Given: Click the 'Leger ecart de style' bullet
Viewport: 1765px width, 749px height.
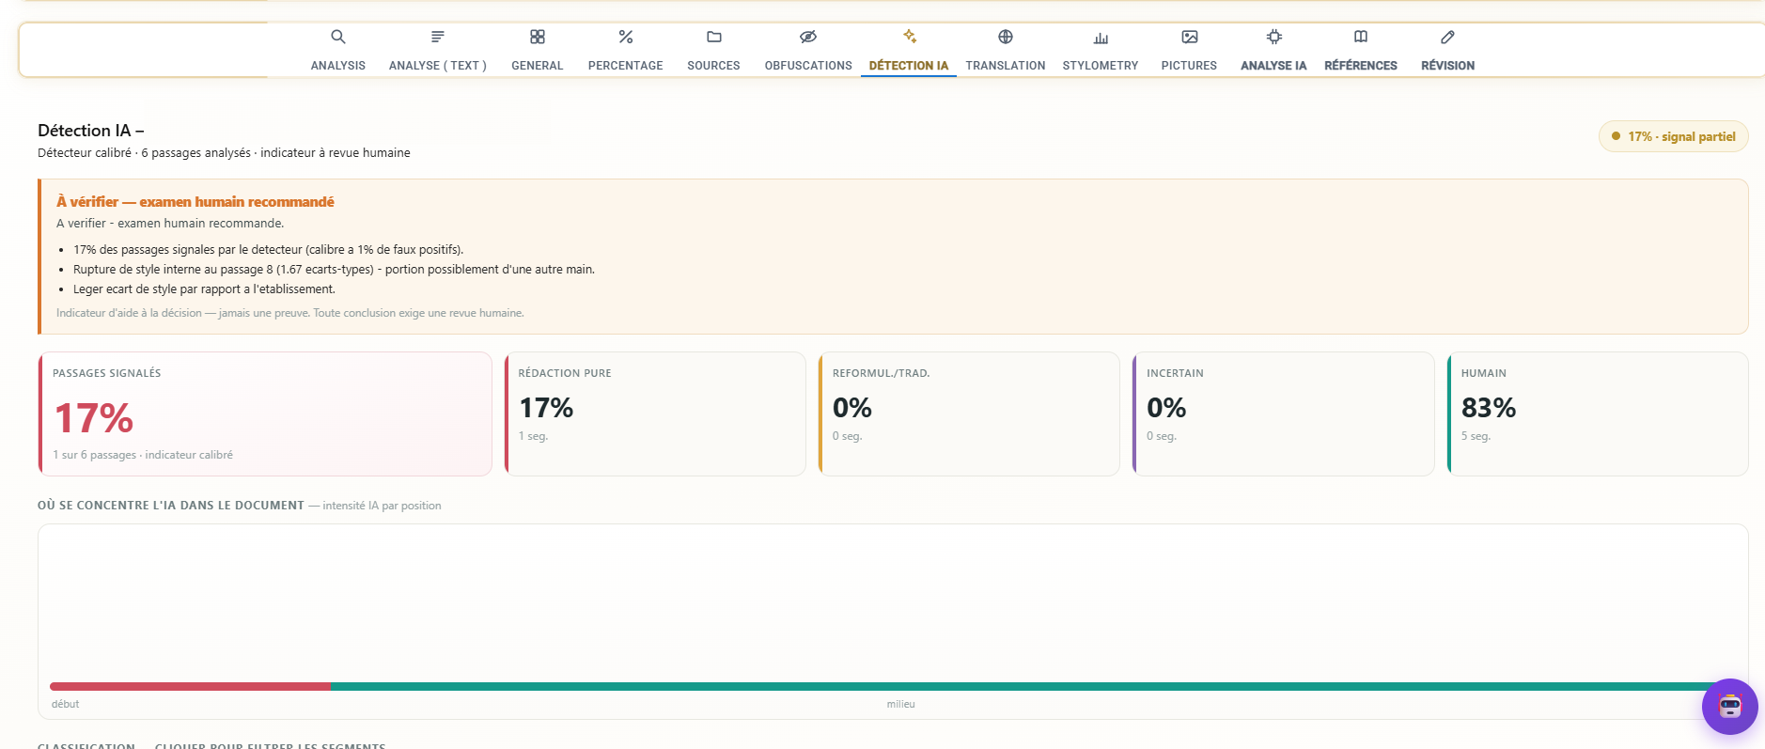Looking at the screenshot, I should point(204,289).
